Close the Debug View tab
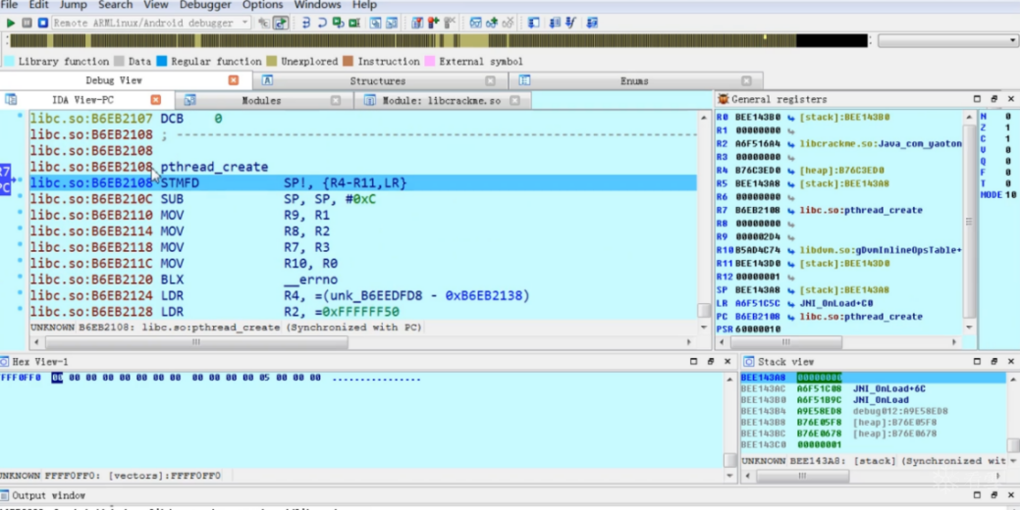 pyautogui.click(x=234, y=80)
